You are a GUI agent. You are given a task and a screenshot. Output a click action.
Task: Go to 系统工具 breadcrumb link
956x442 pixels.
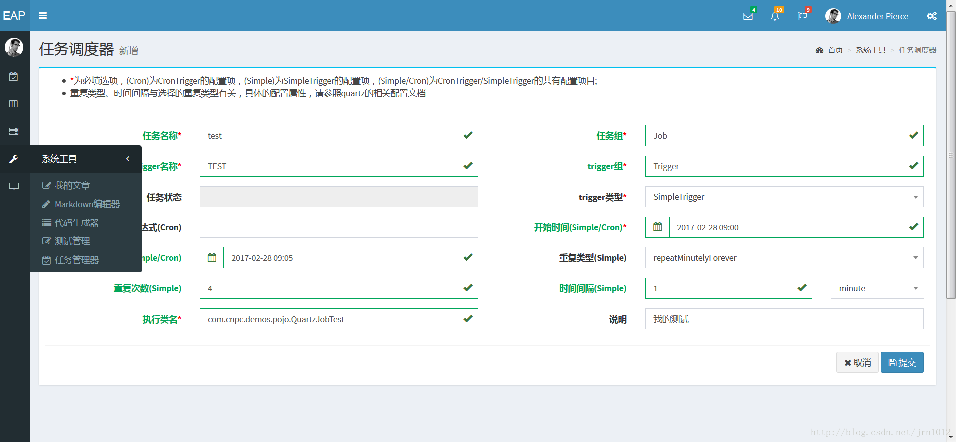tap(871, 50)
